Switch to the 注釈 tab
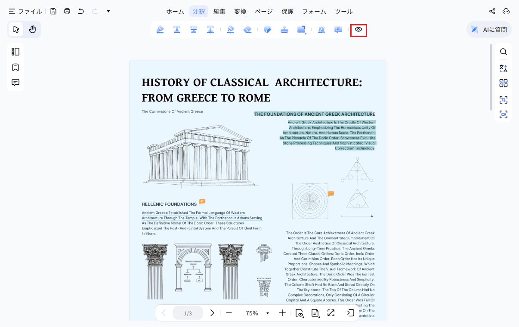The height and width of the screenshot is (327, 519). [199, 12]
